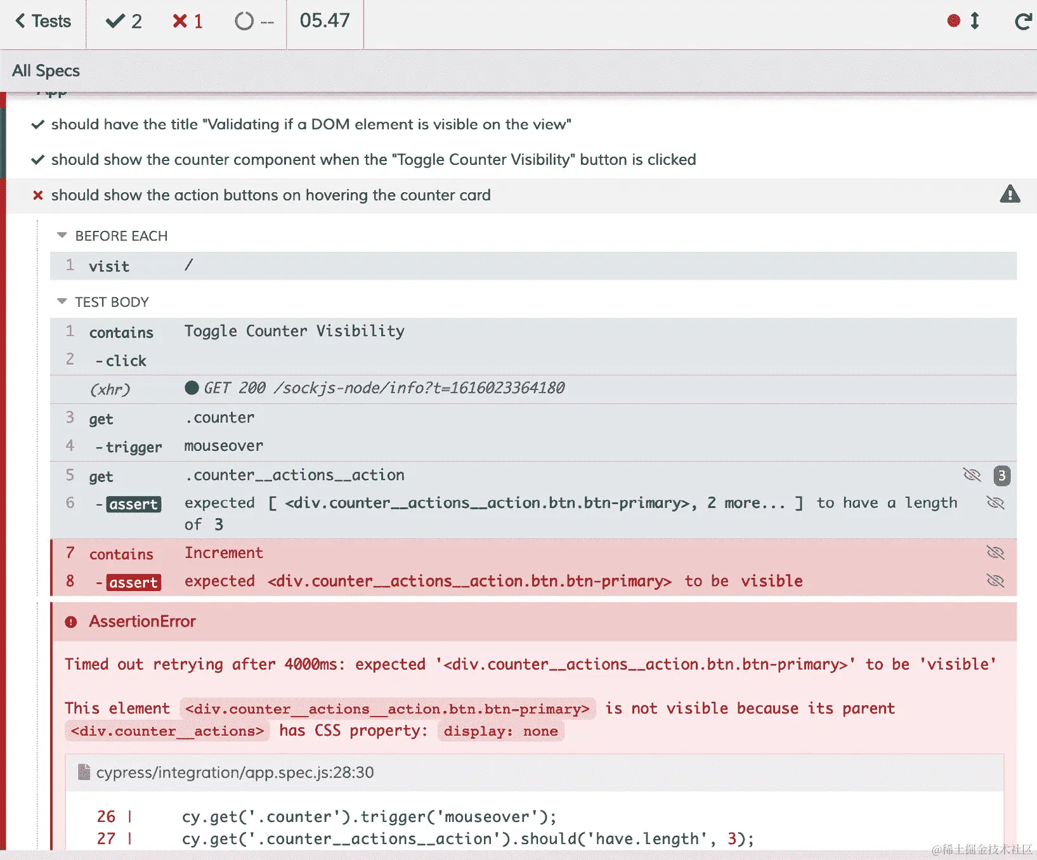Click the red X beside the failing test
Image resolution: width=1037 pixels, height=860 pixels.
pos(38,195)
